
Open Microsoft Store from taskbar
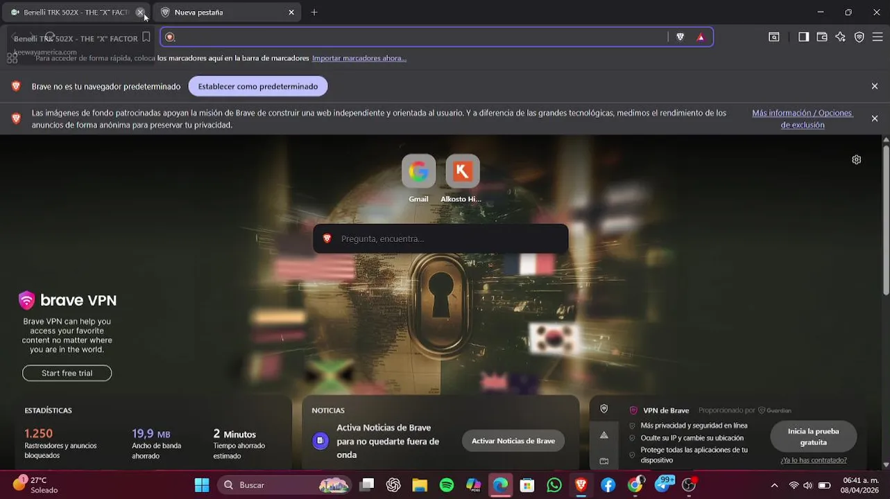pyautogui.click(x=527, y=485)
